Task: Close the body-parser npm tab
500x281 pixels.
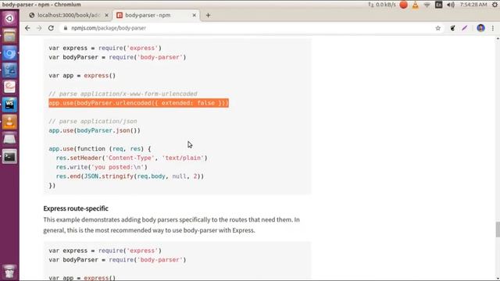Action: [194, 15]
